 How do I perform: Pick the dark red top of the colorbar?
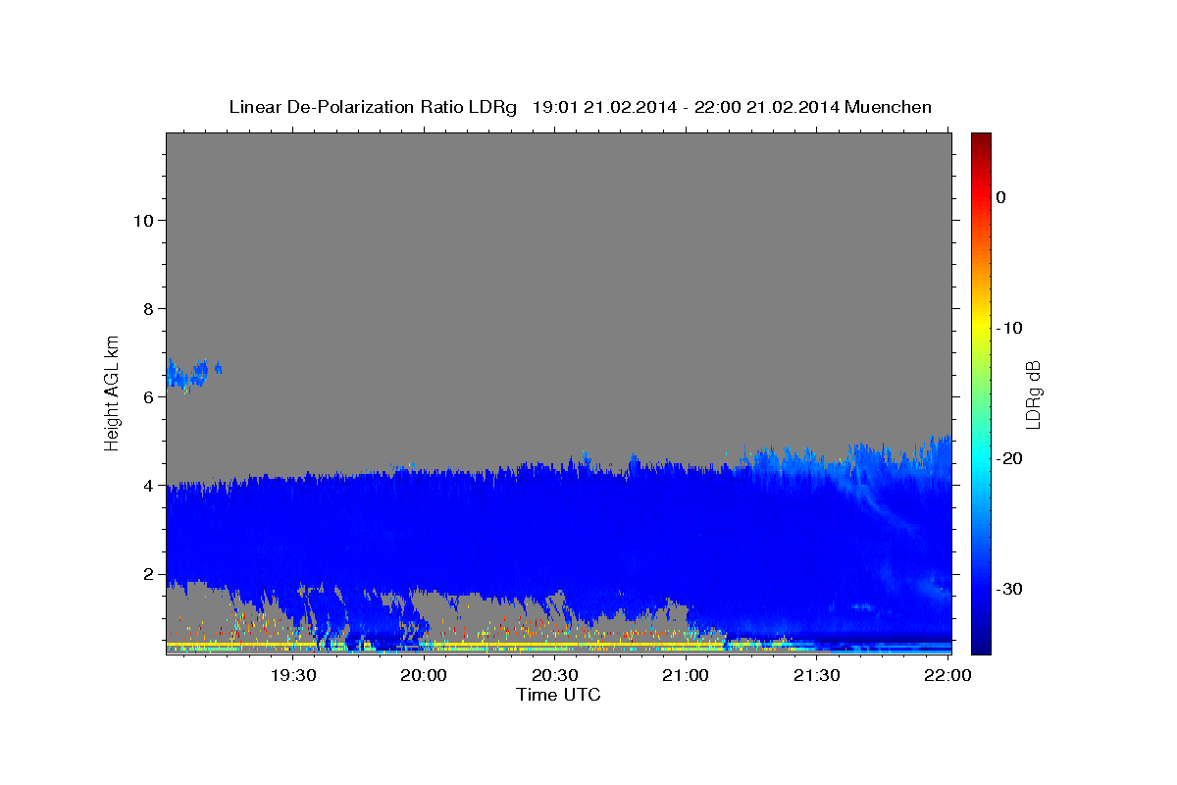[x=981, y=142]
